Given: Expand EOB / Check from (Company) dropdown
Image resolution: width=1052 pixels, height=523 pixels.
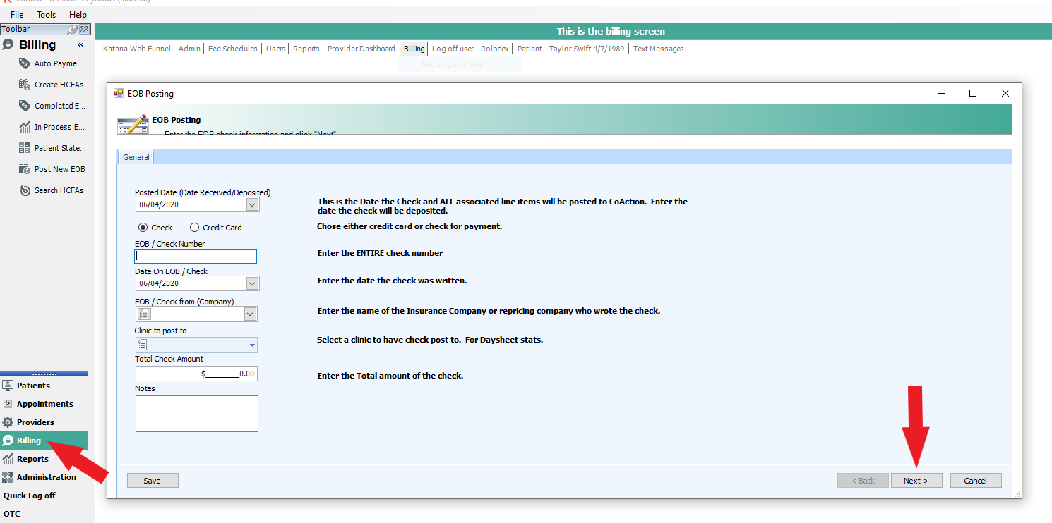Looking at the screenshot, I should [251, 314].
